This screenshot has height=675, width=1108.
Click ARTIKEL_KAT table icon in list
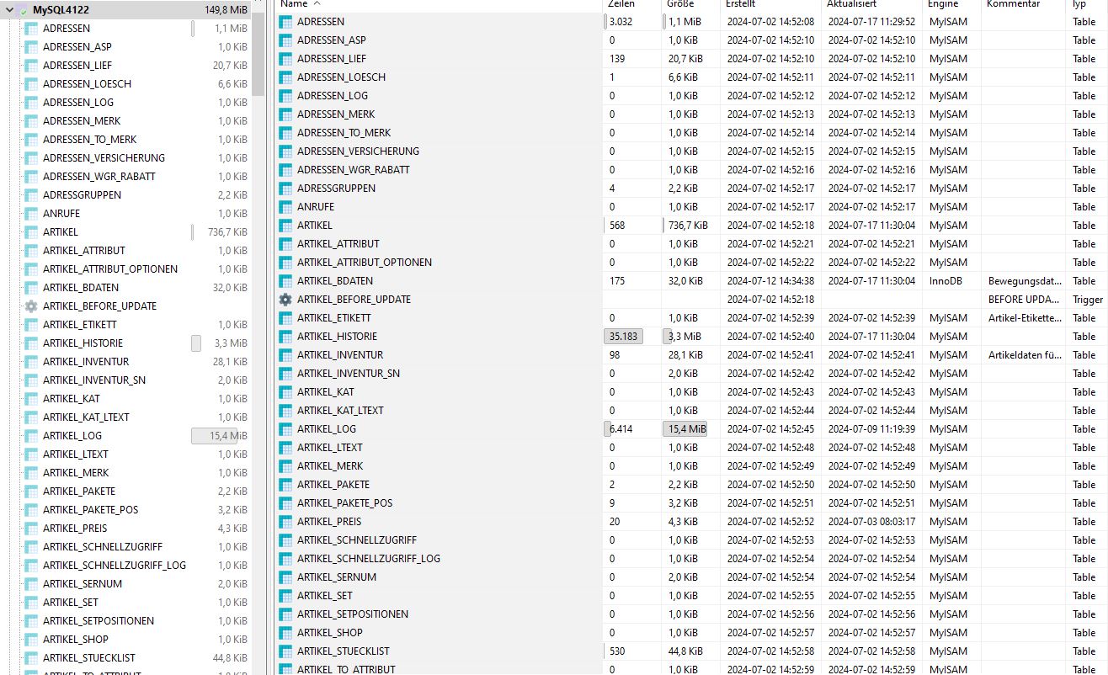(285, 392)
